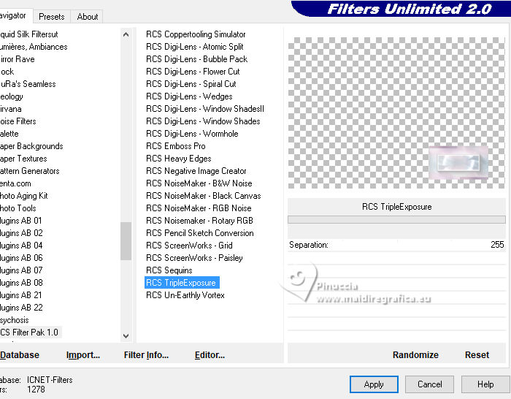Pick the Photo Aging Kit category
Viewport: 511px width, 399px height.
coord(24,196)
